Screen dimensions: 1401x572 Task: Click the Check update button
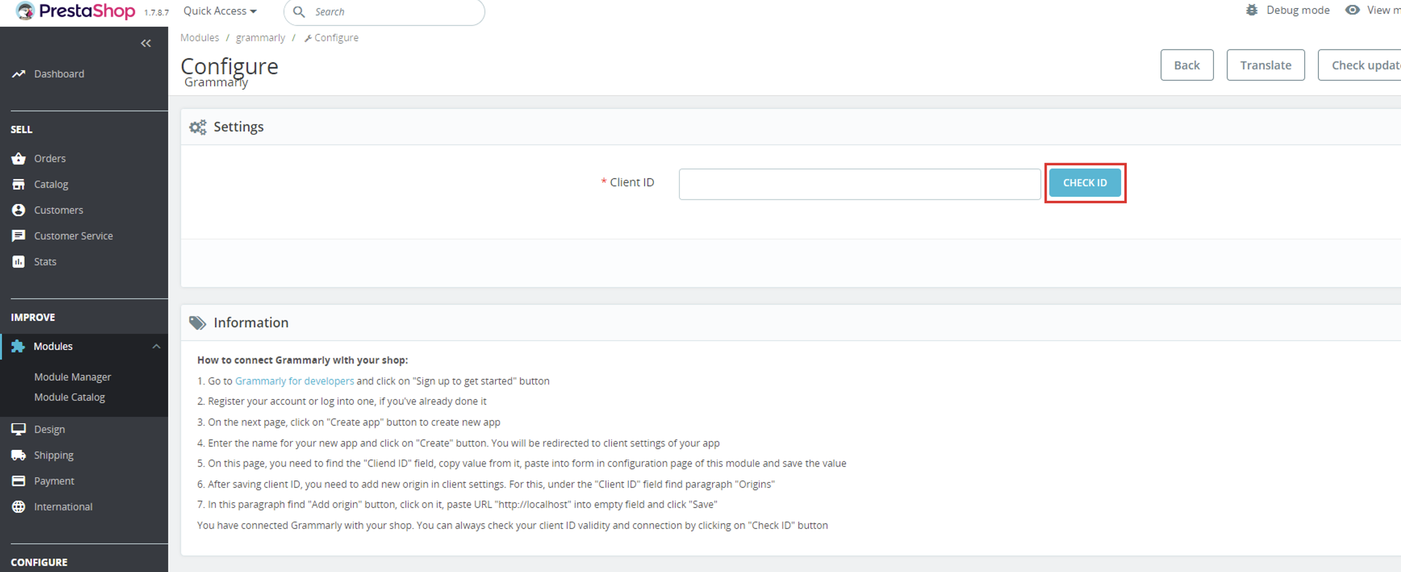(1360, 65)
